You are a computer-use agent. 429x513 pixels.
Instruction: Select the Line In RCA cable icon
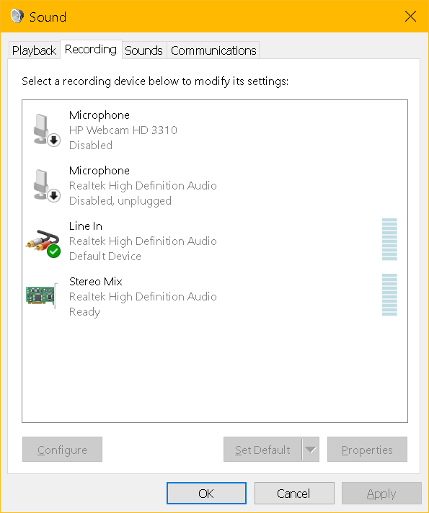[x=43, y=244]
